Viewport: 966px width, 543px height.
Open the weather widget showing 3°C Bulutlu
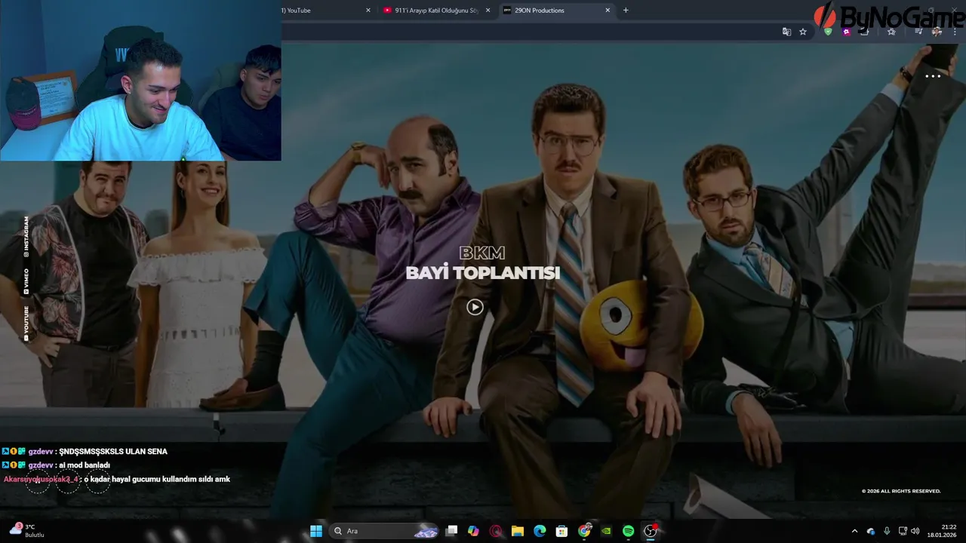[x=27, y=531]
